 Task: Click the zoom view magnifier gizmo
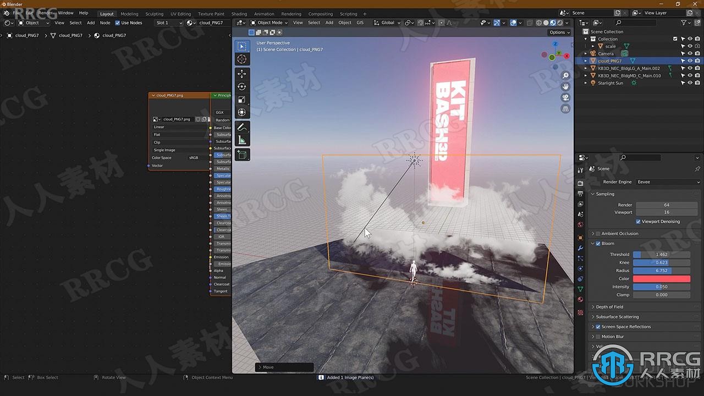click(565, 75)
